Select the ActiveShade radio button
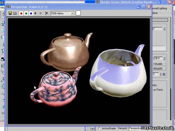This screenshot has height=131, width=175. [99, 128]
